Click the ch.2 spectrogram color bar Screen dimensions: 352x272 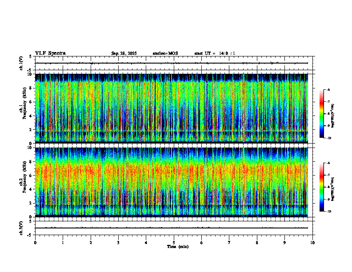[x=322, y=187]
